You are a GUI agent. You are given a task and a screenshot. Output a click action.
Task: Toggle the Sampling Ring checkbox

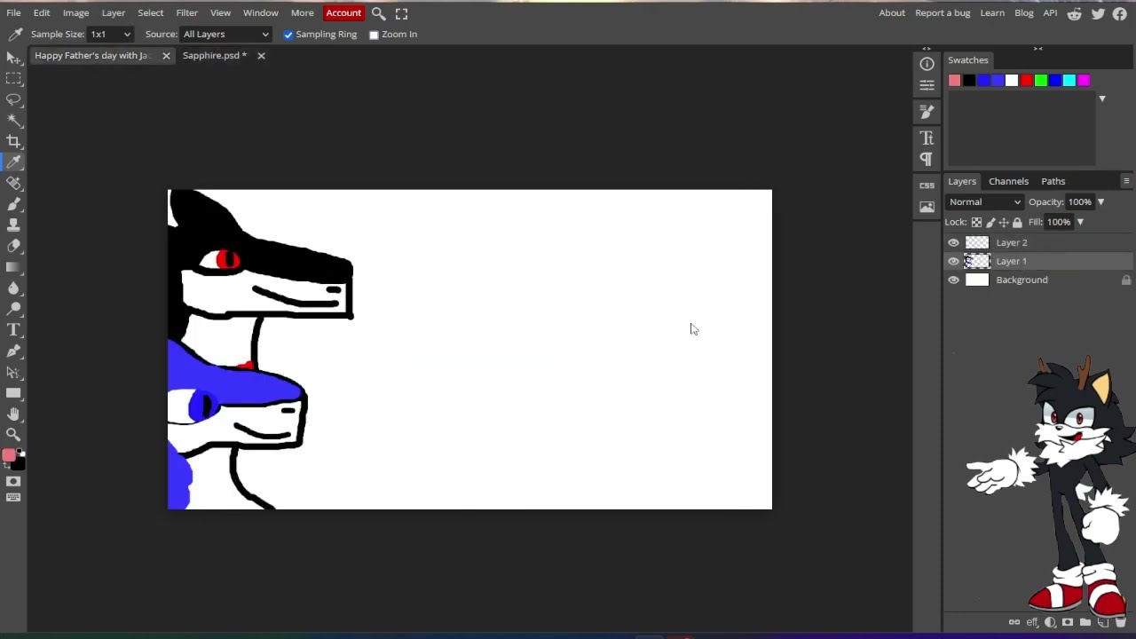(x=288, y=35)
